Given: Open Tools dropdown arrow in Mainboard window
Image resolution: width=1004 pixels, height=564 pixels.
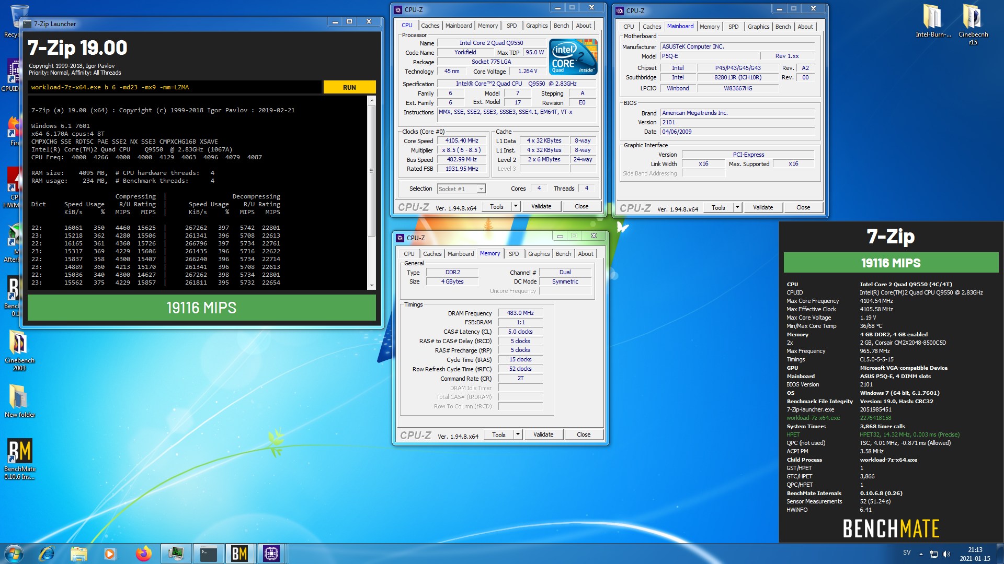Looking at the screenshot, I should coord(737,207).
